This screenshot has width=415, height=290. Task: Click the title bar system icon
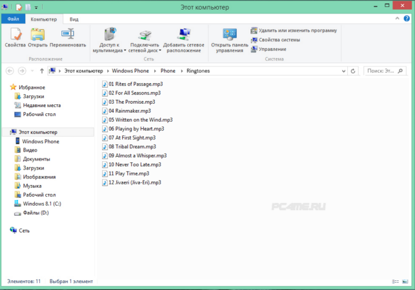(x=5, y=7)
